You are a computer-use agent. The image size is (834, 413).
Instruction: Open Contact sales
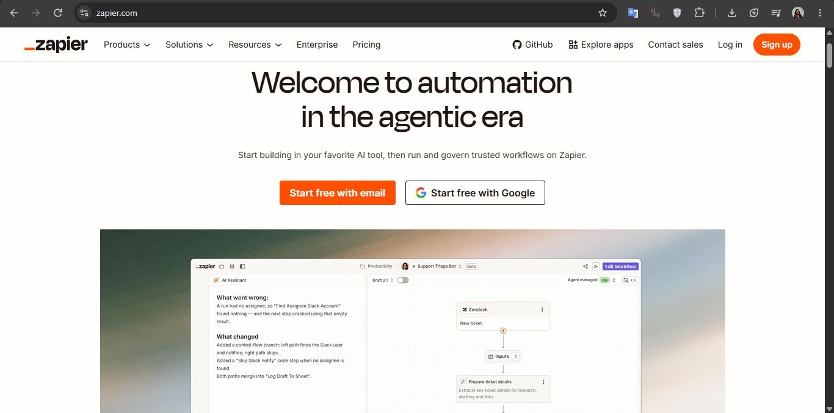pyautogui.click(x=675, y=45)
